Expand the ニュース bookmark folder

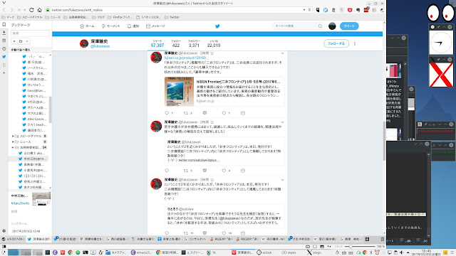pos(13,142)
